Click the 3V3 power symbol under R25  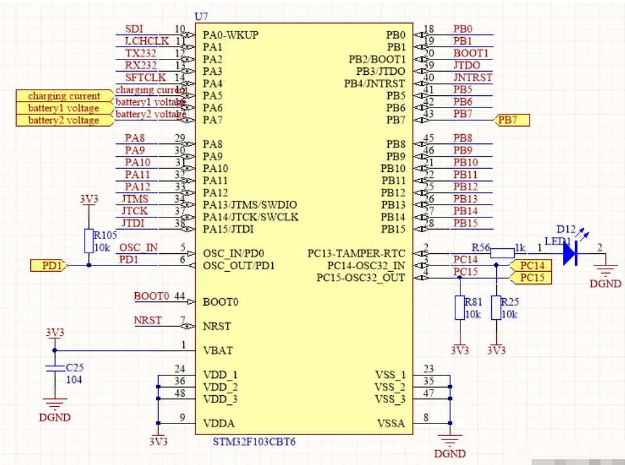coord(496,349)
